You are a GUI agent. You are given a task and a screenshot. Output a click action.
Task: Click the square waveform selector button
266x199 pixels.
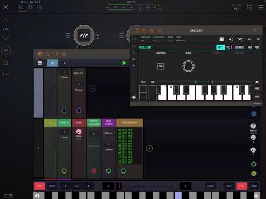161,66
